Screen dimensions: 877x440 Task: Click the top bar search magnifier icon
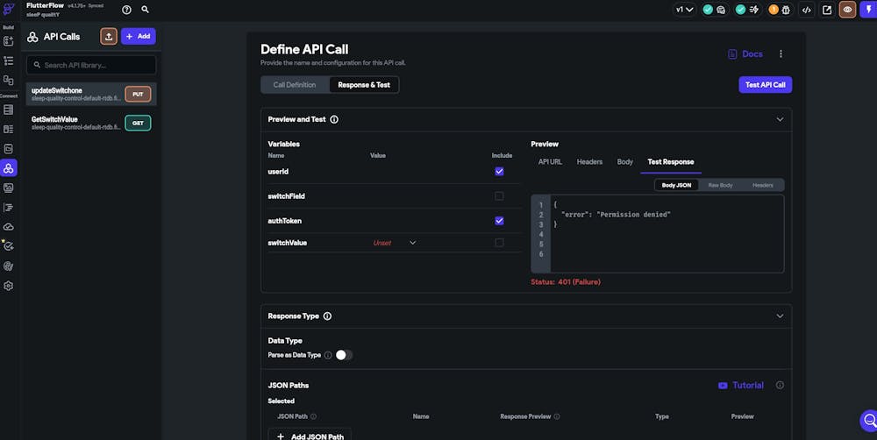tap(145, 10)
